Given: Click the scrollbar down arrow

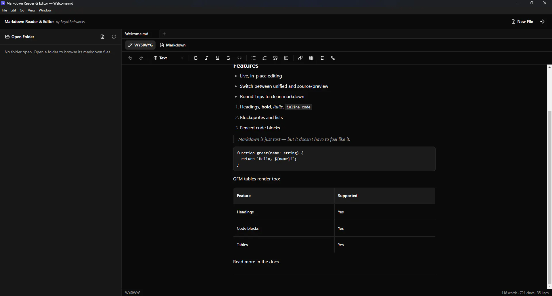Looking at the screenshot, I should [x=549, y=287].
